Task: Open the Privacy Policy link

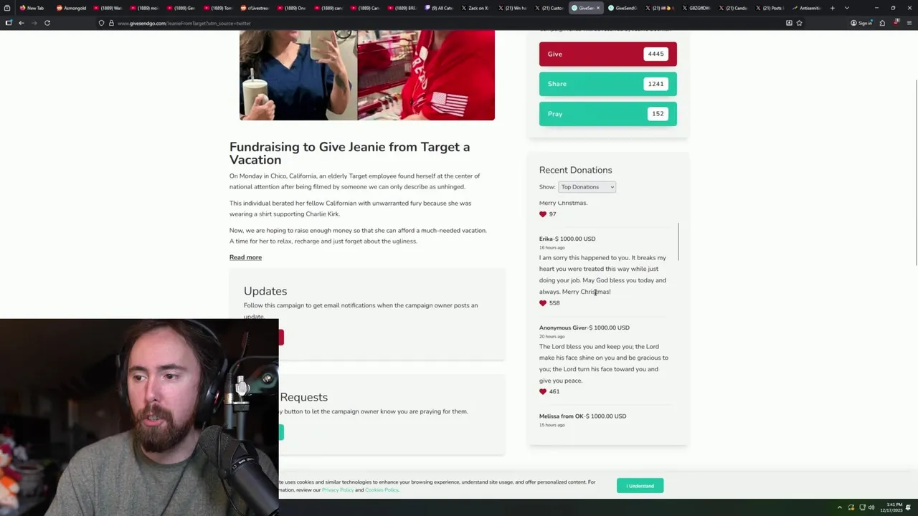Action: pos(337,490)
